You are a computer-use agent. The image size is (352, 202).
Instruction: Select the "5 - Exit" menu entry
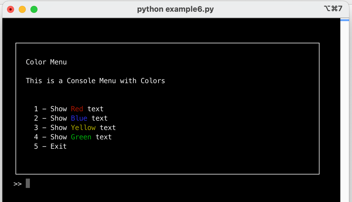pos(51,146)
